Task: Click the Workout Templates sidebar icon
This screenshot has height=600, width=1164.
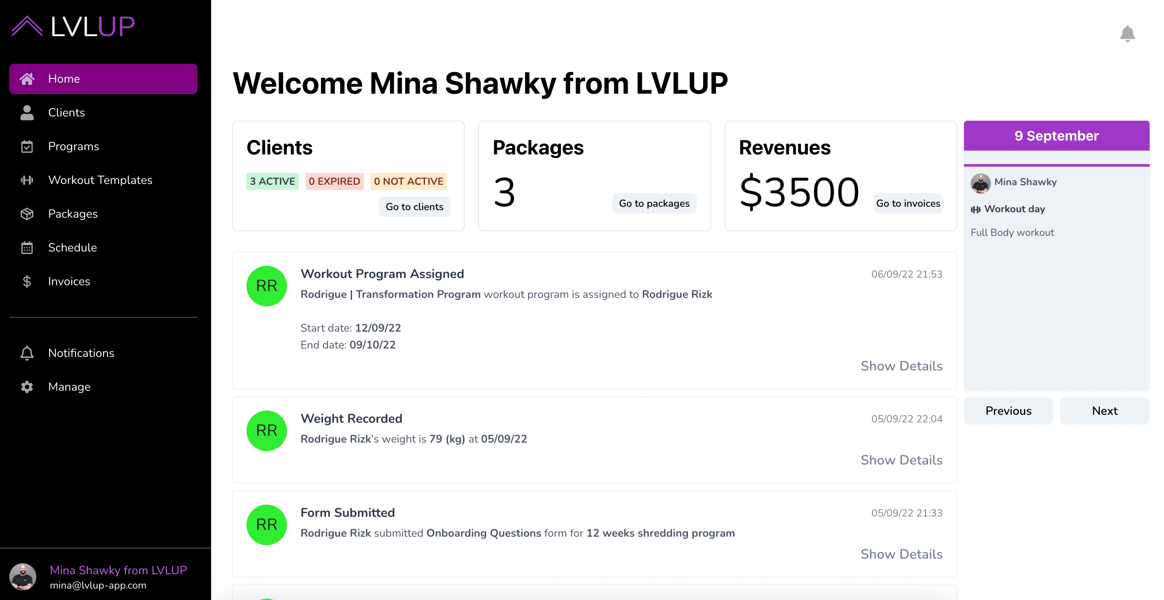Action: coord(27,180)
